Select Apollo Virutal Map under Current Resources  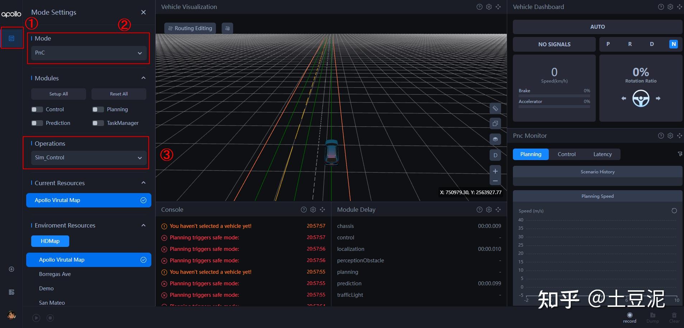(x=89, y=200)
